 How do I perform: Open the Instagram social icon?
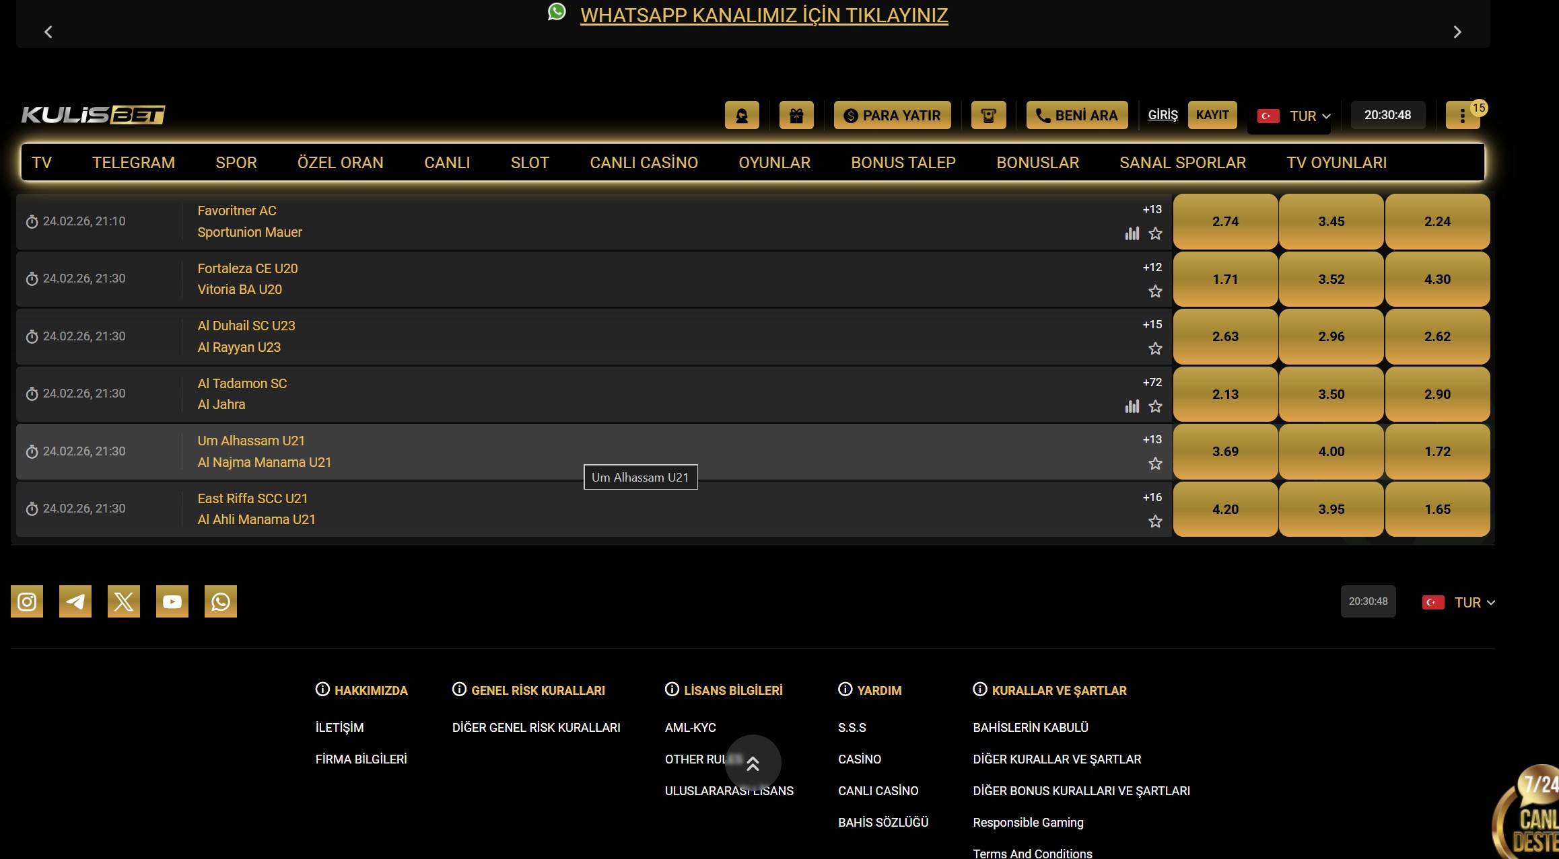27,601
